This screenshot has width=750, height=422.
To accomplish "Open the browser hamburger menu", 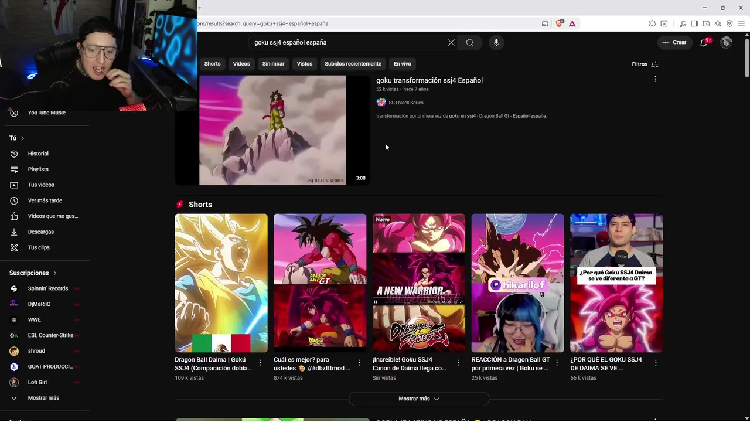I will (741, 23).
